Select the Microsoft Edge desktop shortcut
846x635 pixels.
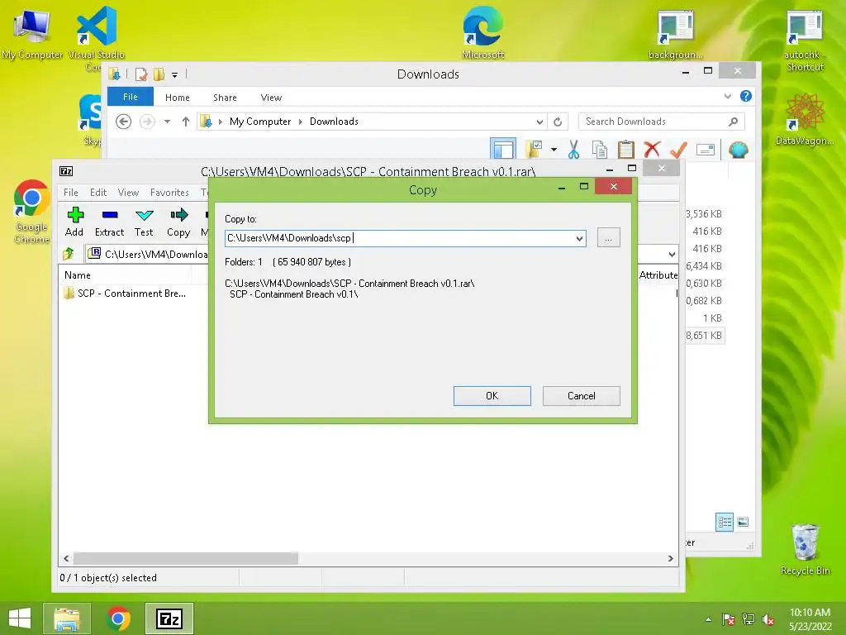[482, 32]
